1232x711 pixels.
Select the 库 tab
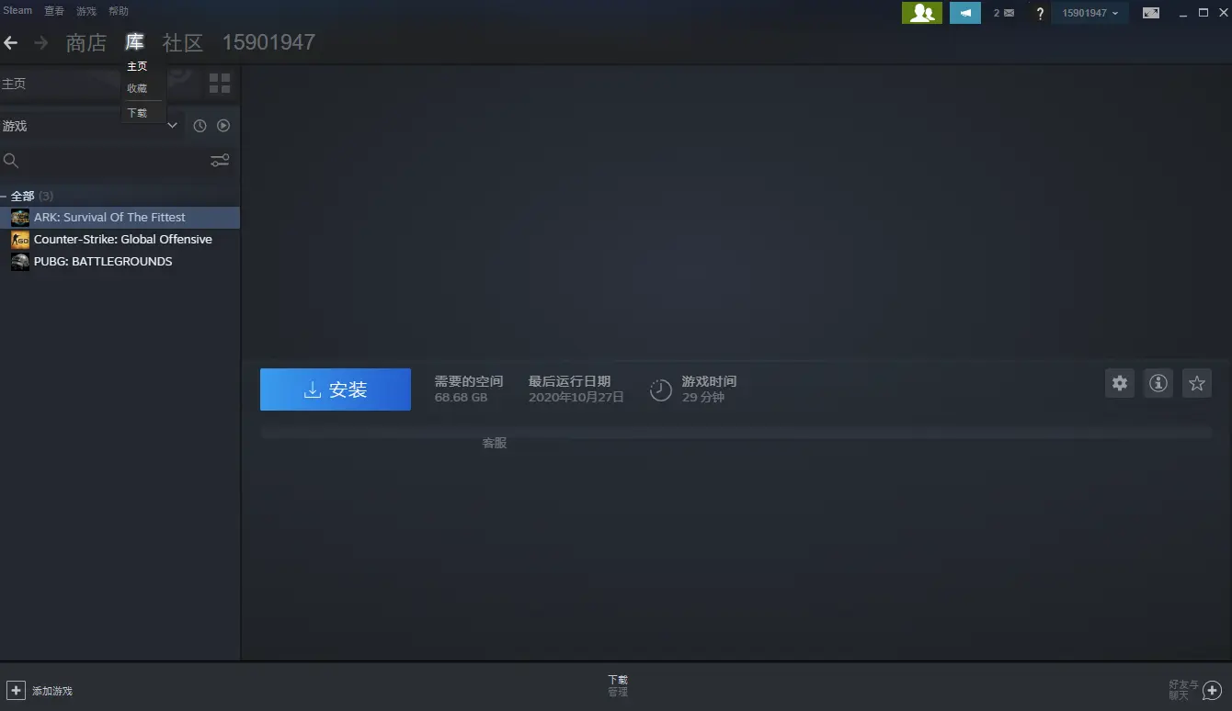(x=135, y=42)
